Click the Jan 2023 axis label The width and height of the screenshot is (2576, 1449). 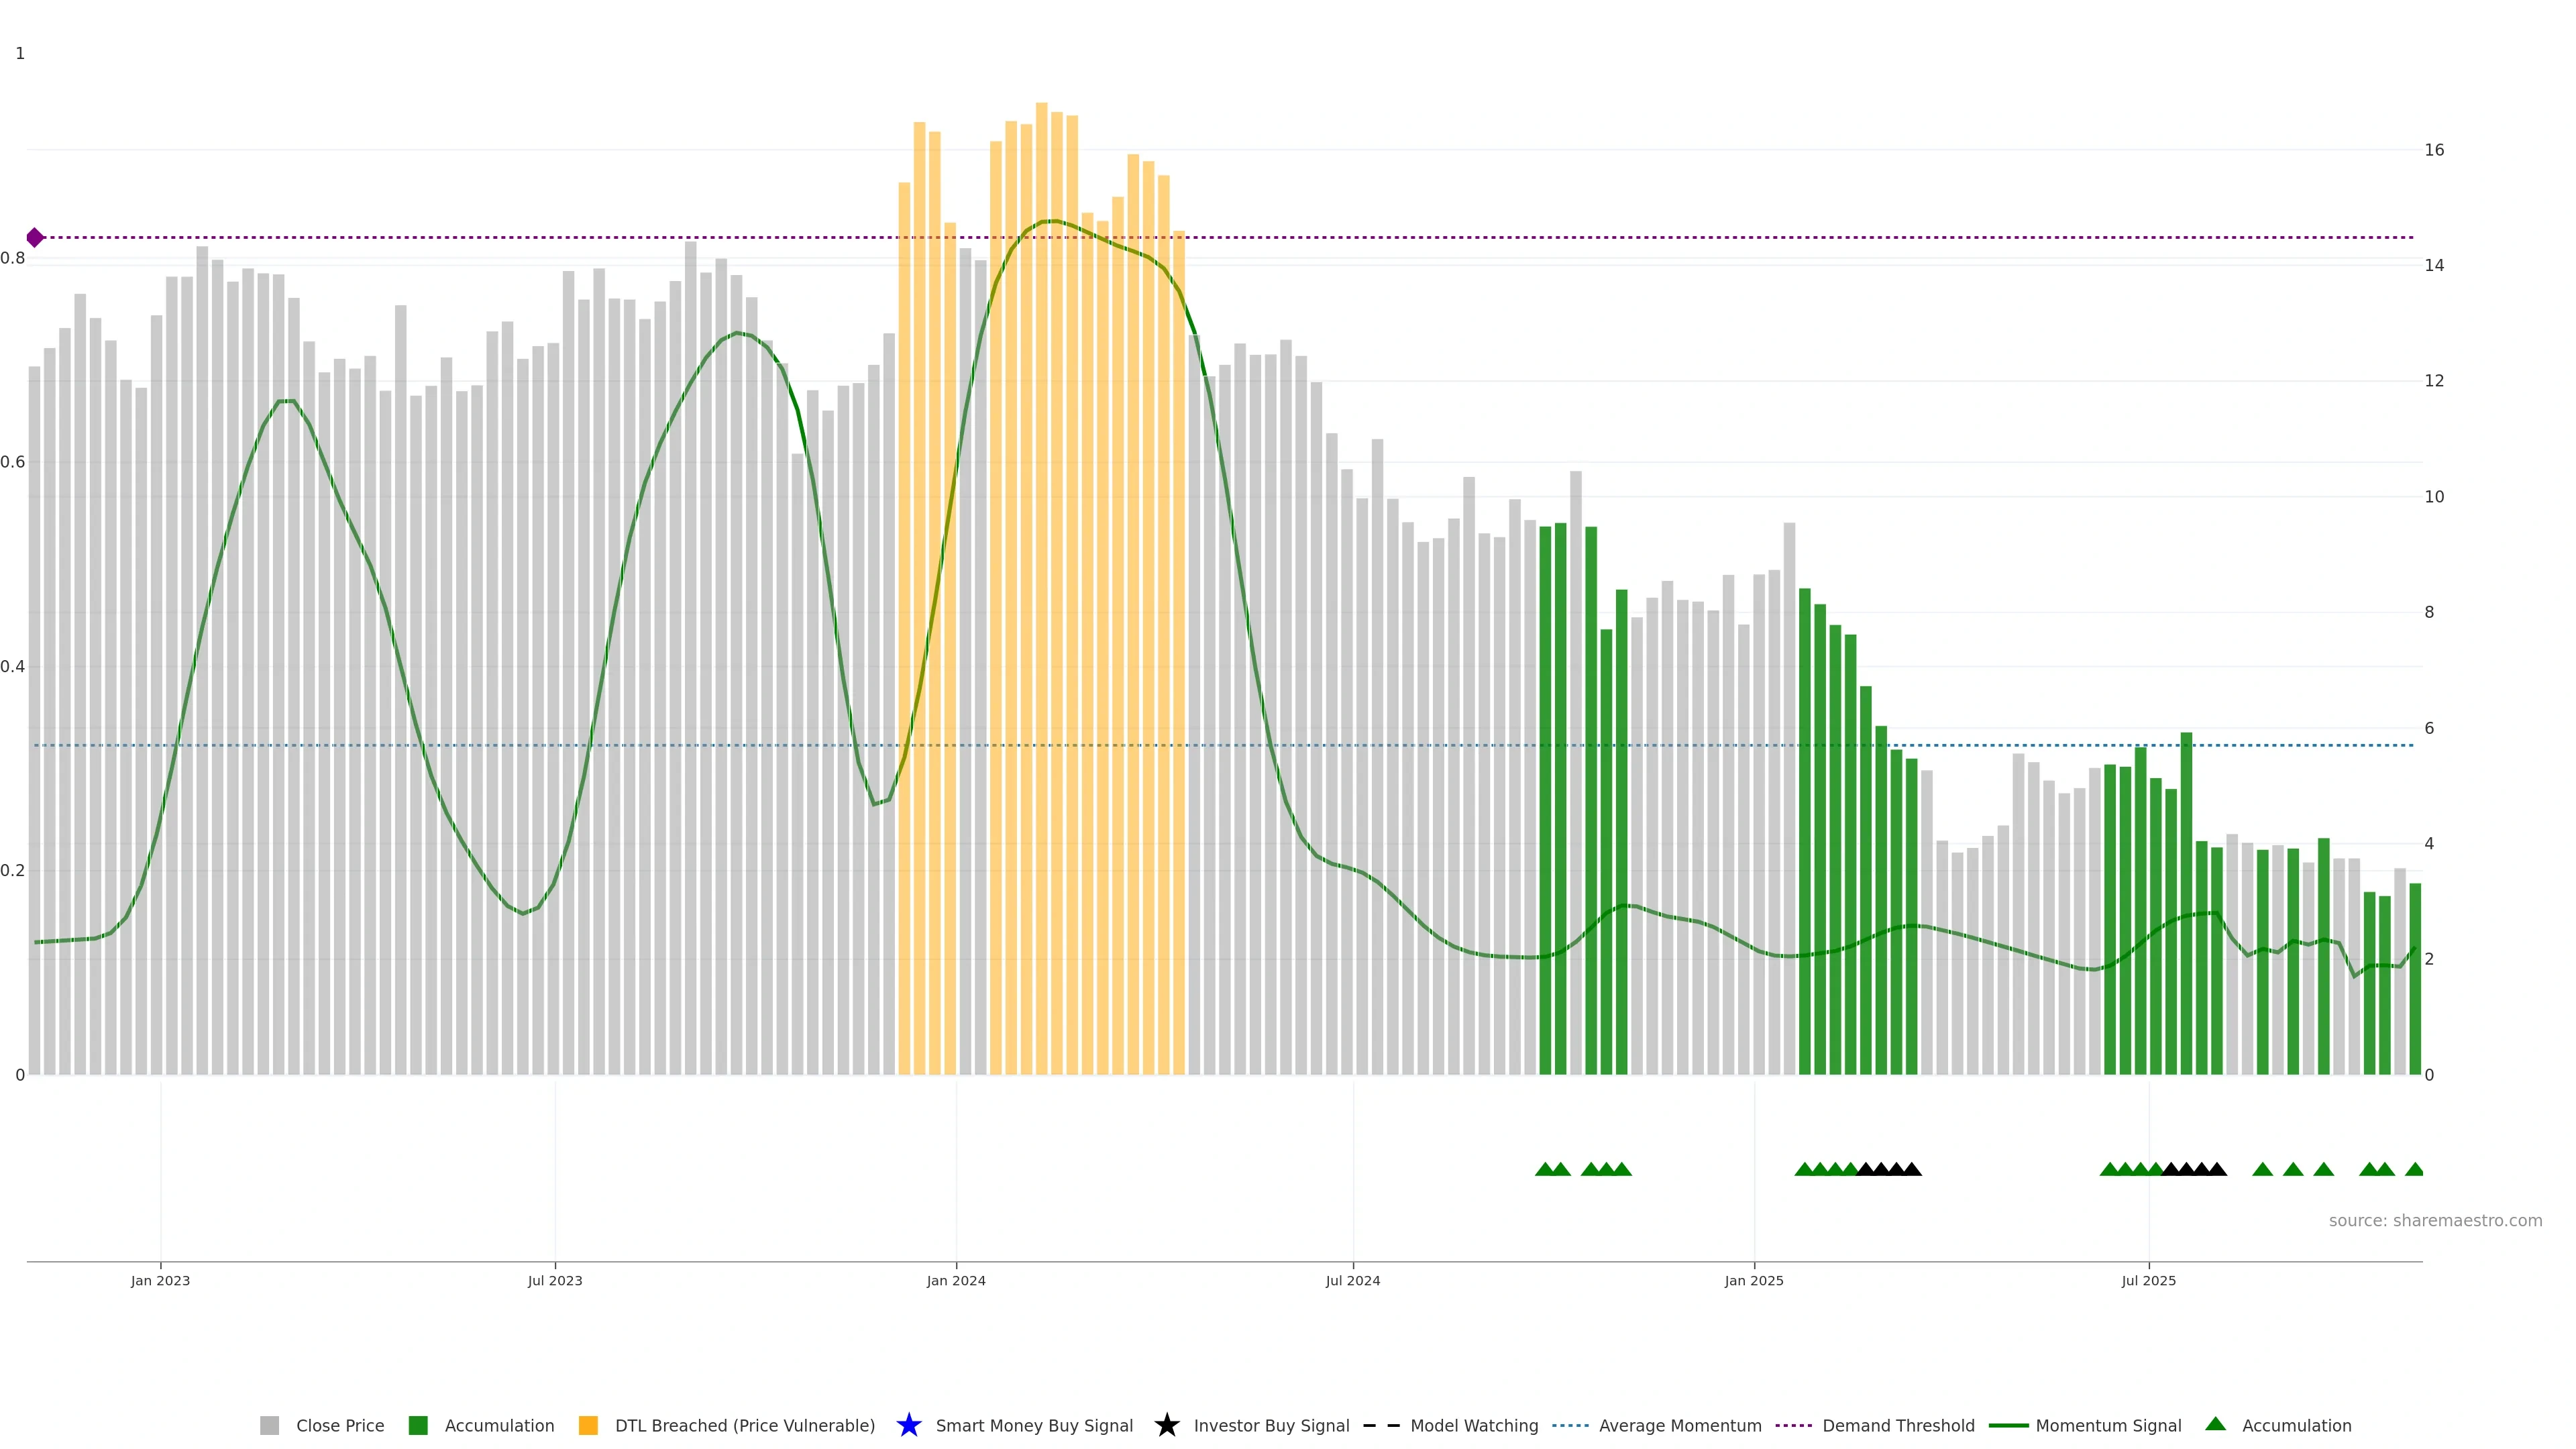[160, 1280]
